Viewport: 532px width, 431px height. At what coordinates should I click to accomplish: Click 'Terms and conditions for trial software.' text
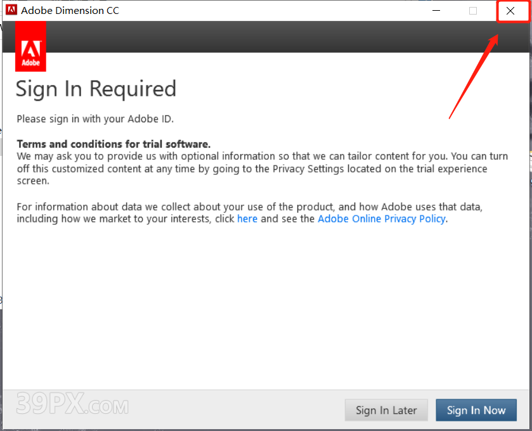pyautogui.click(x=114, y=144)
